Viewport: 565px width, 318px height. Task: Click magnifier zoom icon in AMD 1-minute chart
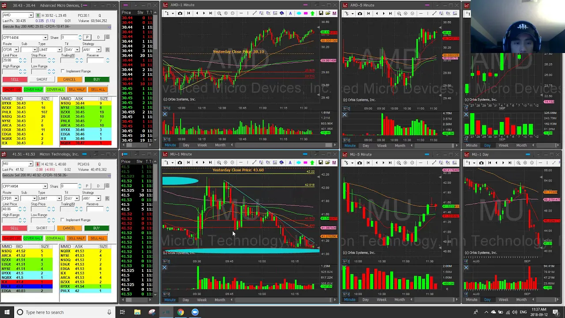coord(219,13)
